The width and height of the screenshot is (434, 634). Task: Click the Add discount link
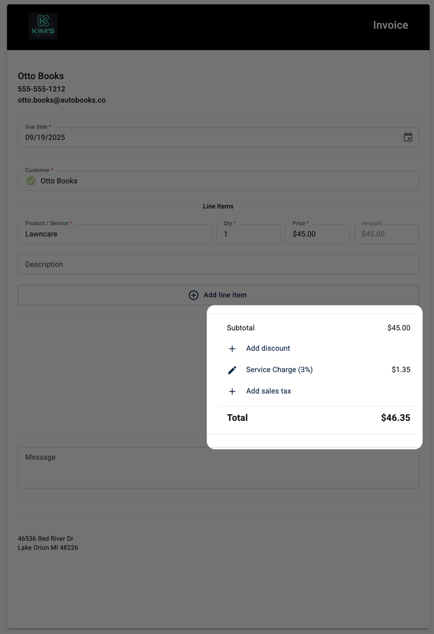268,349
